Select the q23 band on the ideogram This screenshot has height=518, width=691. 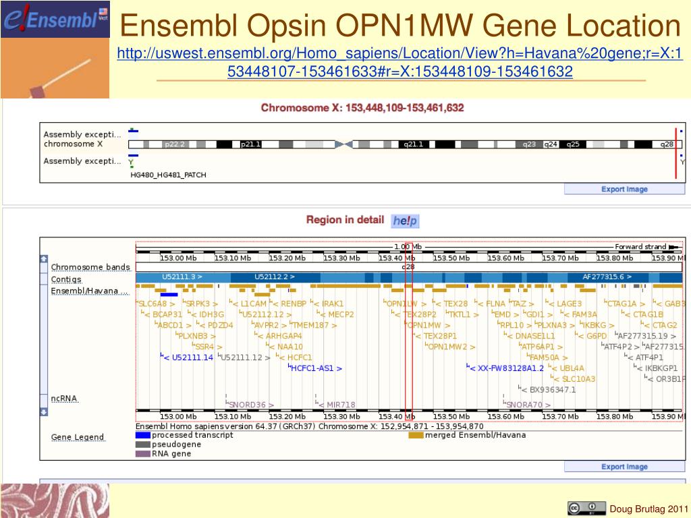(x=529, y=144)
